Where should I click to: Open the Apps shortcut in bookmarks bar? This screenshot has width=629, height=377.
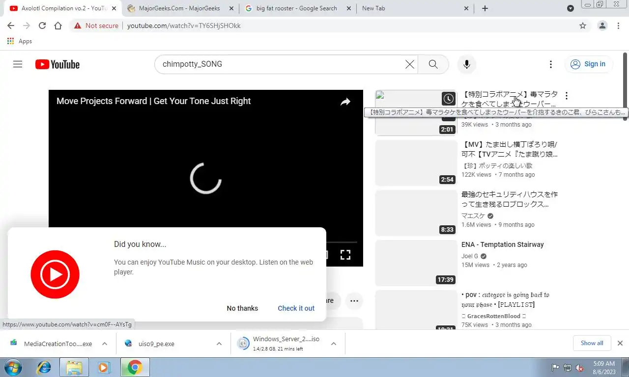[x=20, y=41]
